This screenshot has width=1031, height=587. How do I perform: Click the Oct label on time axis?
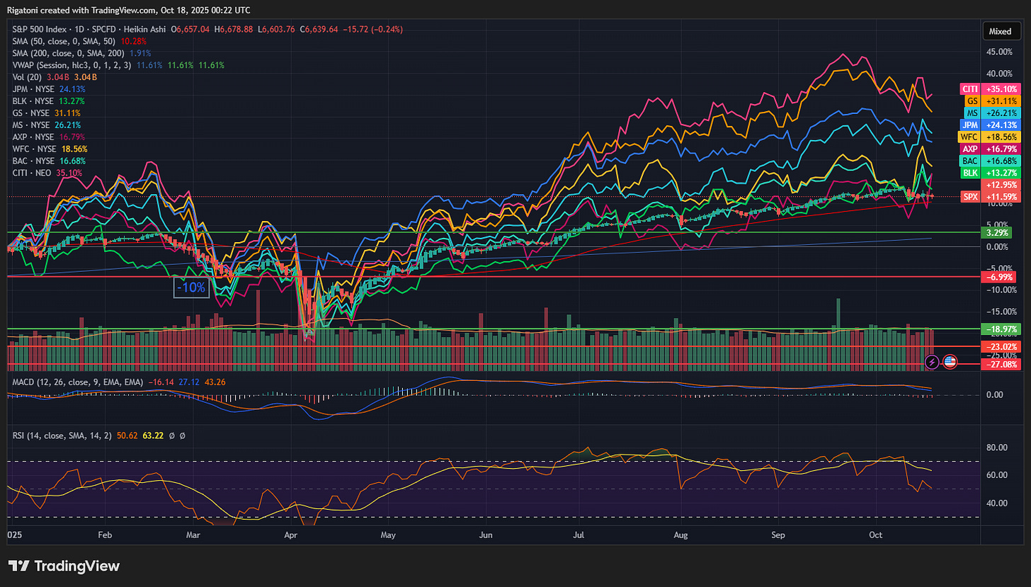click(x=877, y=537)
